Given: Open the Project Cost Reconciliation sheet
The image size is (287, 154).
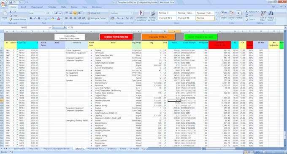Looking at the screenshot, I should [57, 149].
